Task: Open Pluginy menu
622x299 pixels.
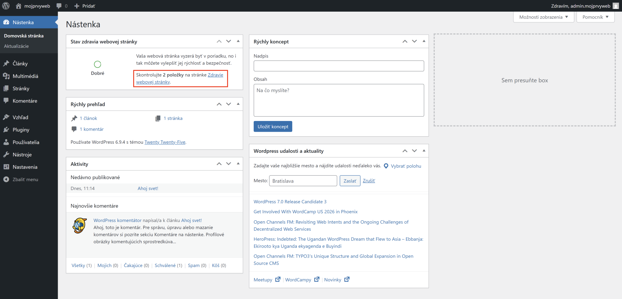Action: coord(29,130)
